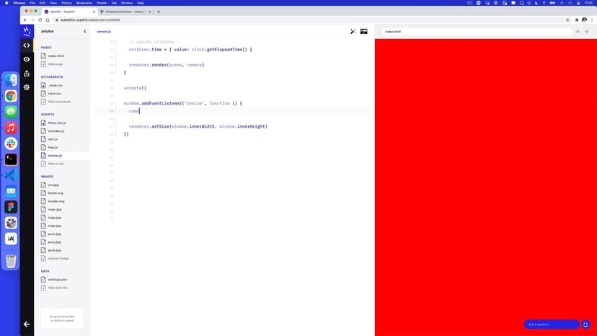Toggle the preview layout panel icon
597x336 pixels.
pos(364,32)
